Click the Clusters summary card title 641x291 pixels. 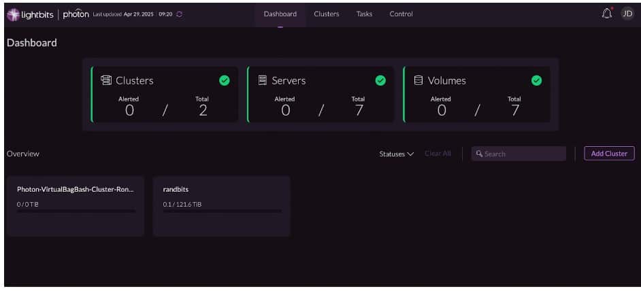pos(135,80)
